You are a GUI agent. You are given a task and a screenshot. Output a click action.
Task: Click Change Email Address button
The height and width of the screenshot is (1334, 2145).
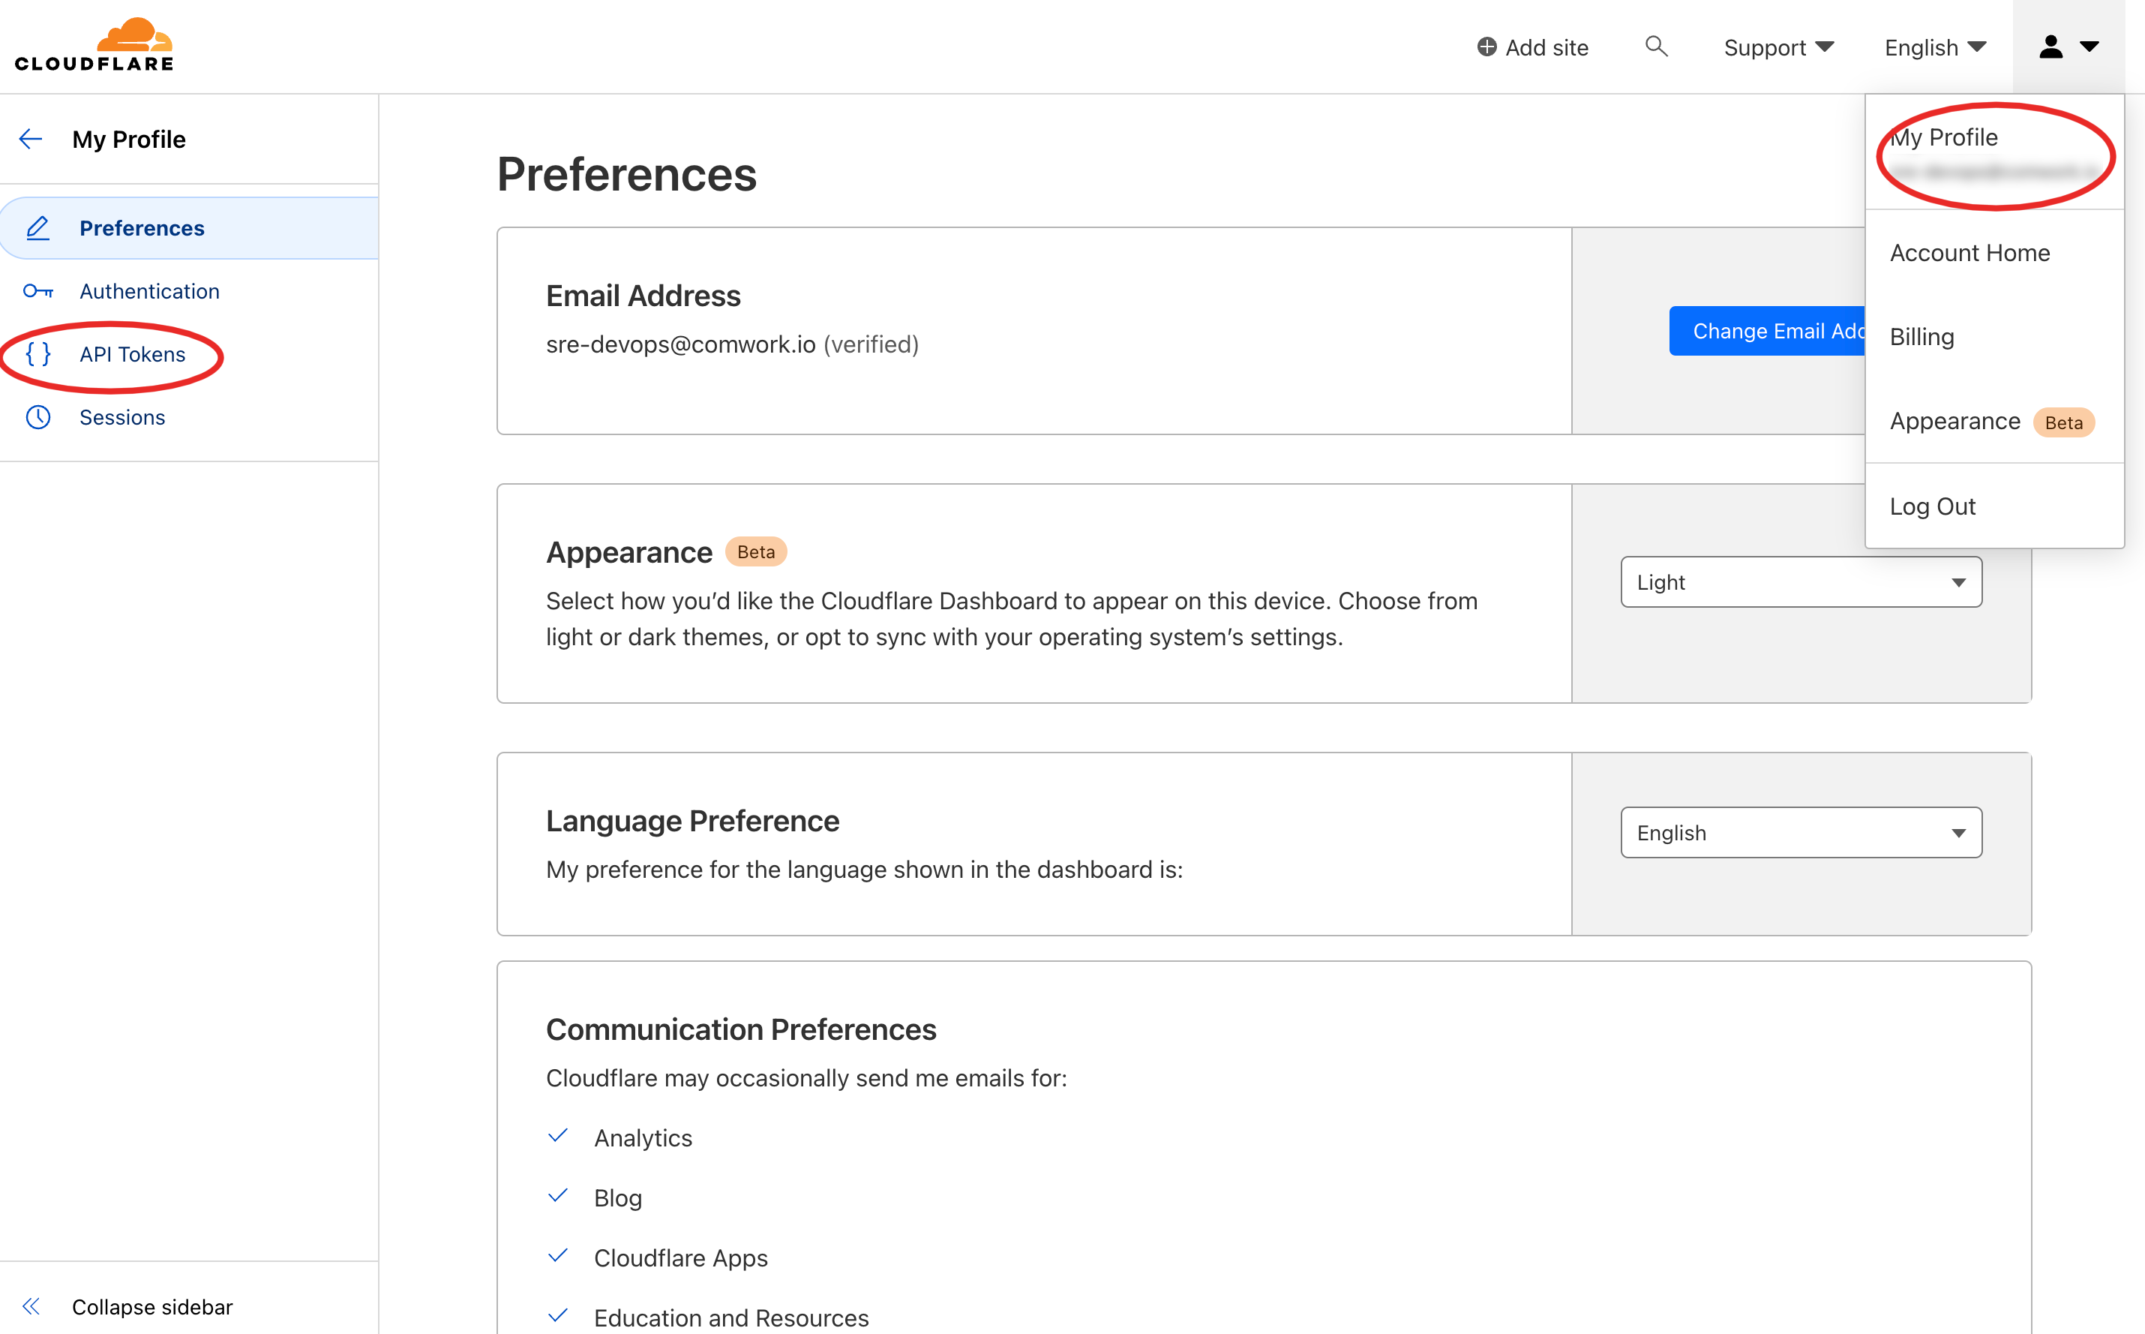[1767, 331]
